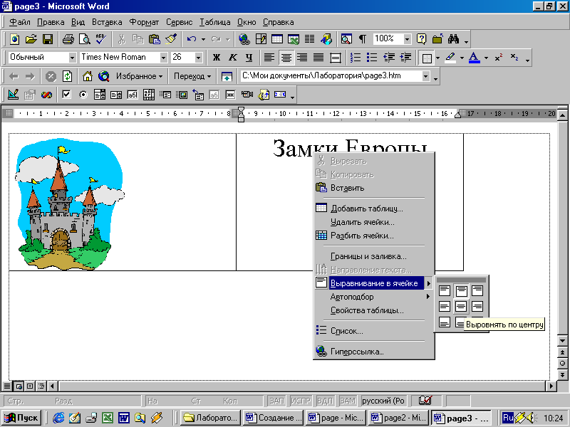This screenshot has width=570, height=427.
Task: Click the Пуск Start button
Action: [22, 418]
